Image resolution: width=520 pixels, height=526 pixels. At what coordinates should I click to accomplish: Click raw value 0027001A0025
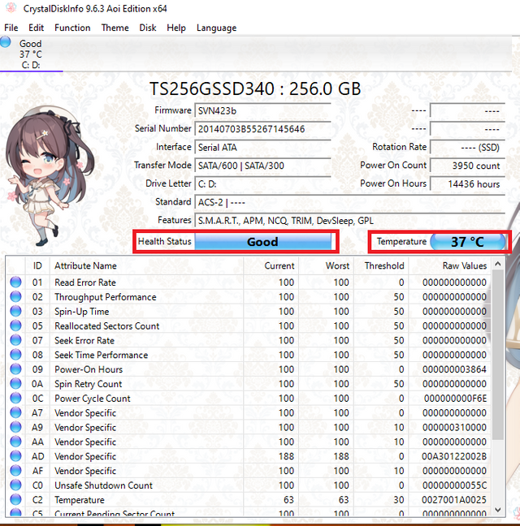coord(454,500)
